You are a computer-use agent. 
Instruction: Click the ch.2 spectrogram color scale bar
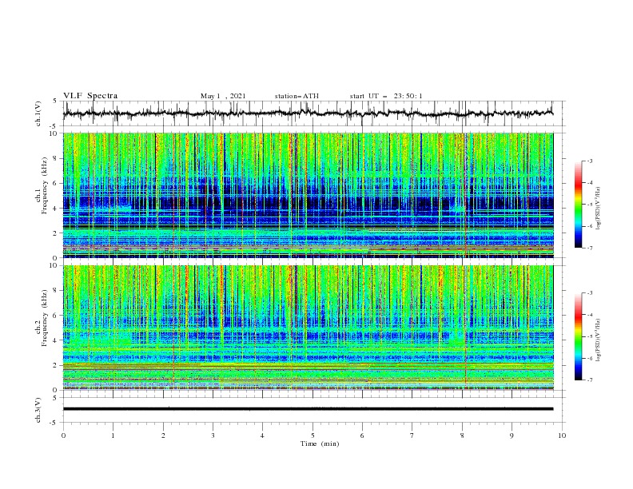click(x=578, y=336)
